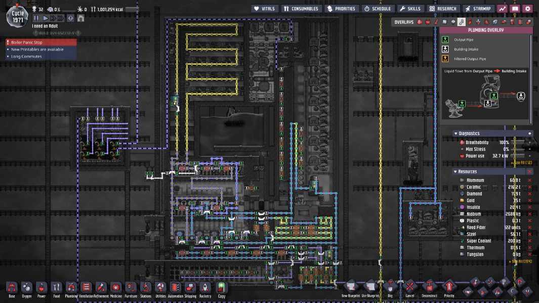Toggle the Power overlay
Screen dimensions: 539x303
point(428,22)
